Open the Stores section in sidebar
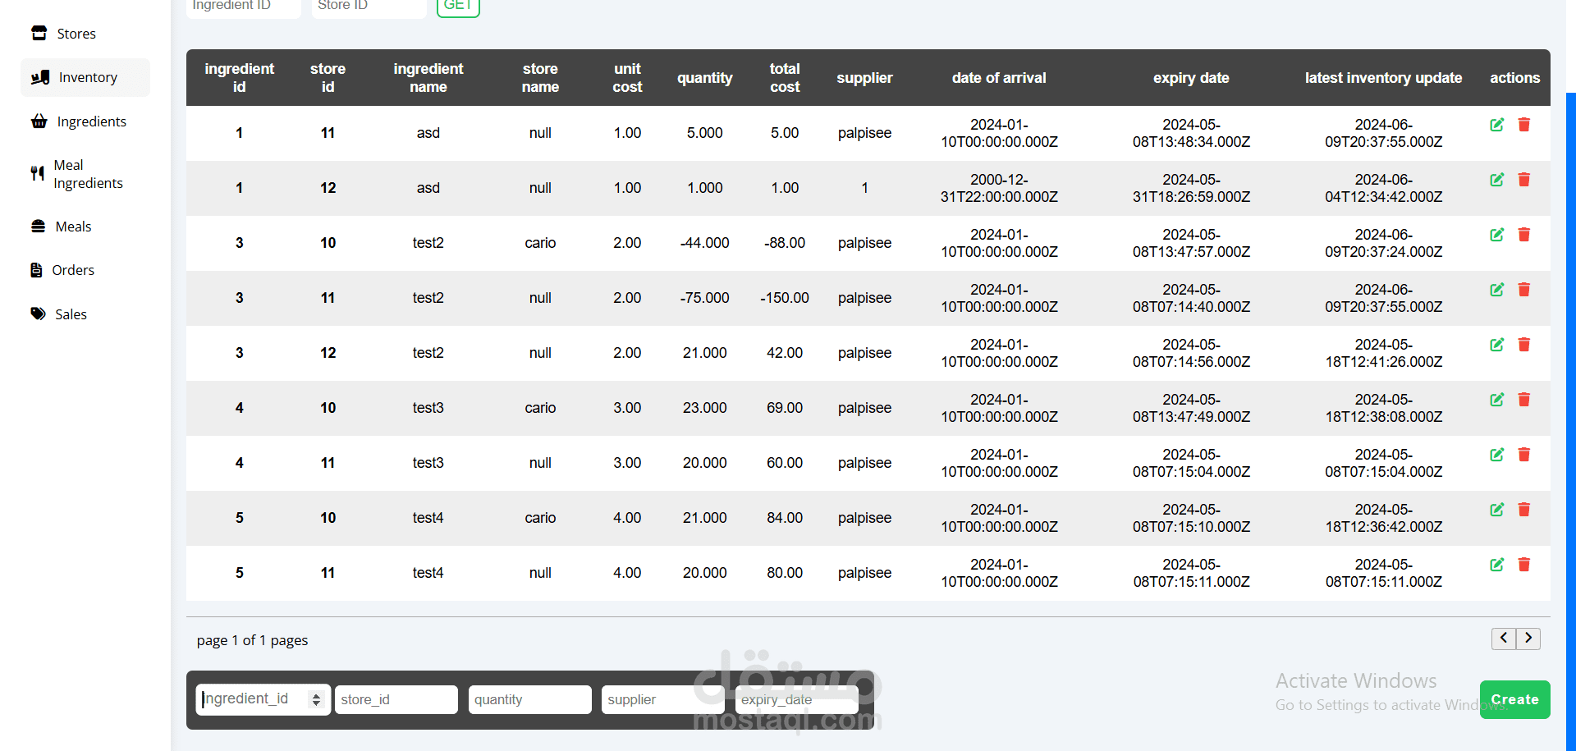The height and width of the screenshot is (751, 1576). (x=85, y=34)
